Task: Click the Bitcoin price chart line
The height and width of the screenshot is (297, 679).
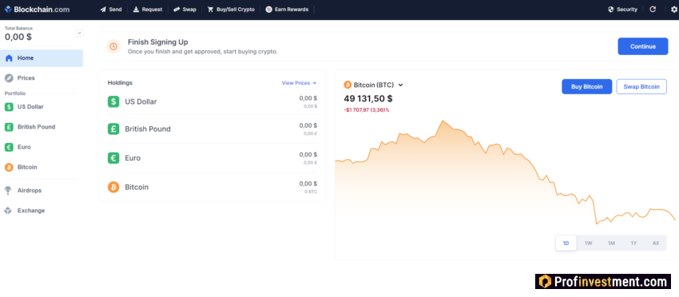Action: 505,173
